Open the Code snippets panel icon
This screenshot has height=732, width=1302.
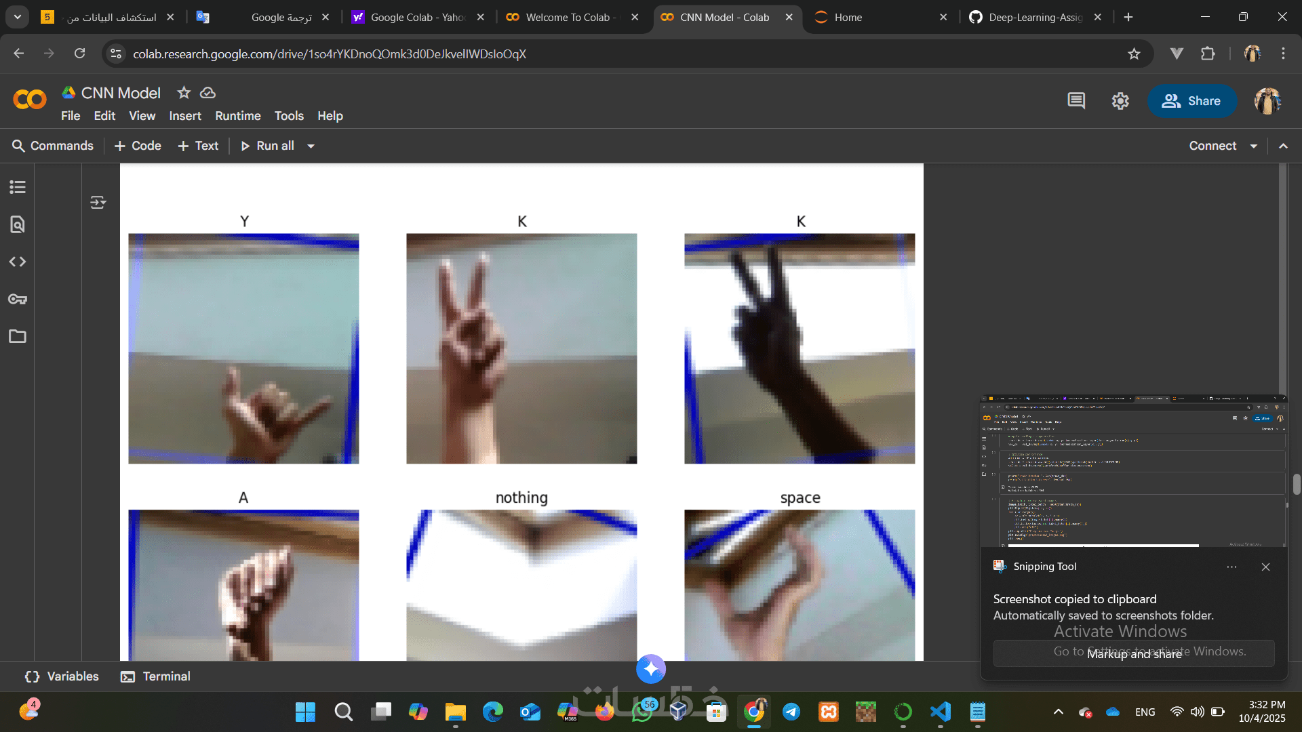point(18,262)
